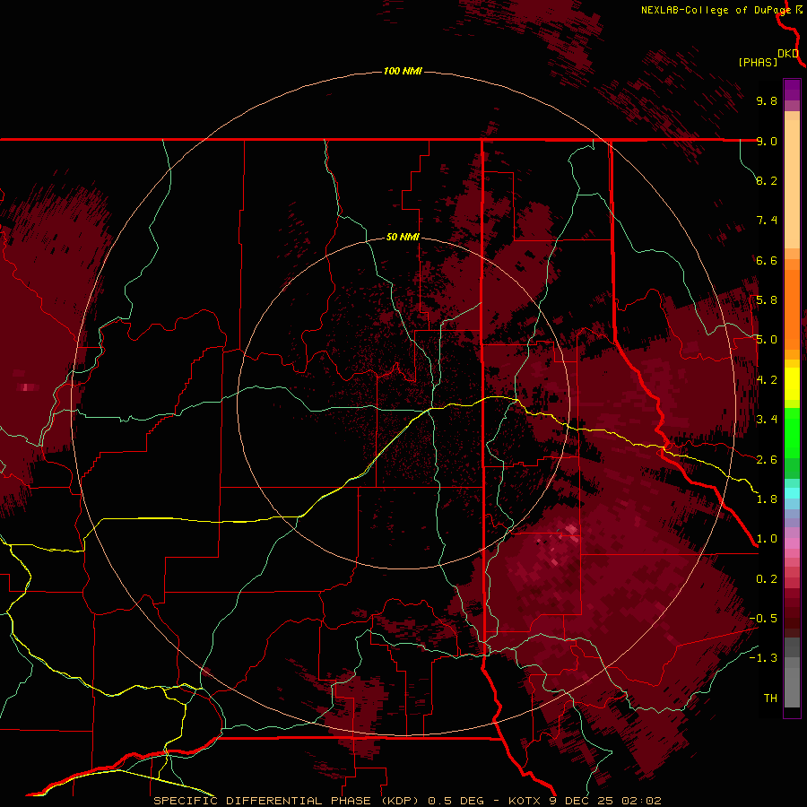The image size is (807, 807).
Task: Click the 9.8 value on the color scale
Action: 767,100
